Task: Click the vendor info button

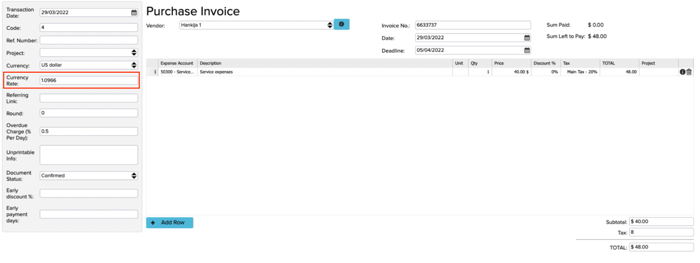Action: click(341, 24)
